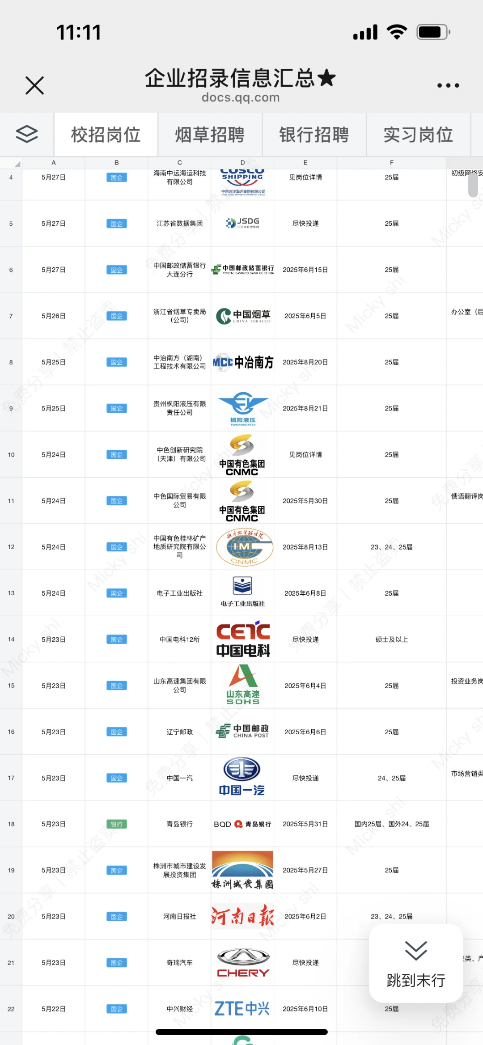Switch to the 实习岗位 tab
483x1045 pixels.
coord(418,135)
